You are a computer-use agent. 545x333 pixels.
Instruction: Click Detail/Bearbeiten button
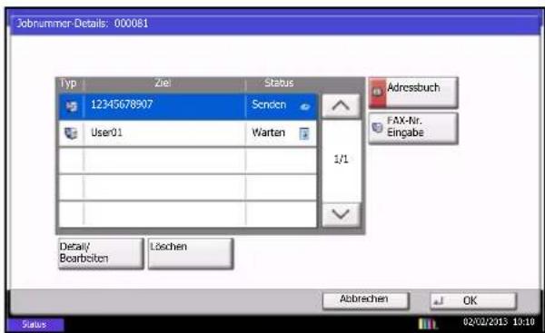click(x=101, y=253)
